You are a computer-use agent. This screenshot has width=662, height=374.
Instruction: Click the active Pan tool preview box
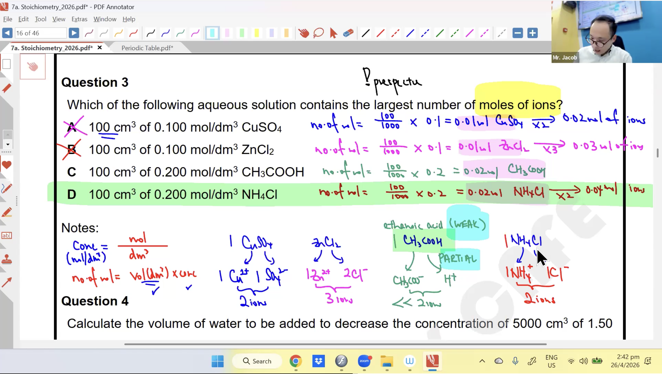pos(33,67)
